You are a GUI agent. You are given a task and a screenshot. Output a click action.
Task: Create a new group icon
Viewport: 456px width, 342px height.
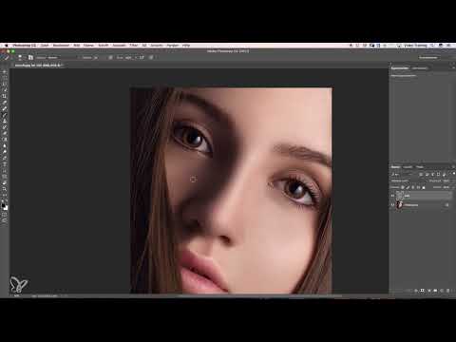tap(435, 291)
